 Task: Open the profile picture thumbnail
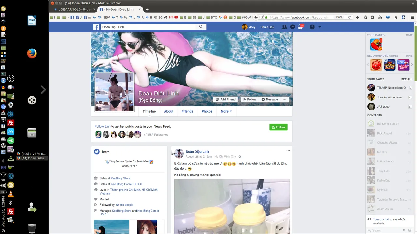coord(114,92)
